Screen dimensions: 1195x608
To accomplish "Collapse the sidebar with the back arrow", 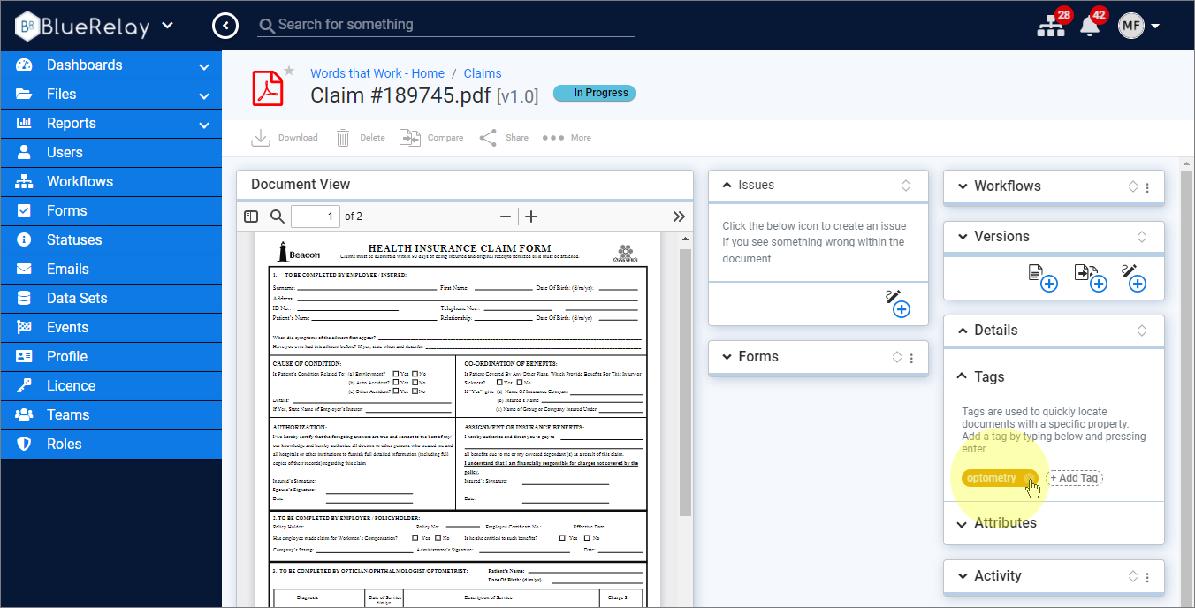I will (x=225, y=26).
